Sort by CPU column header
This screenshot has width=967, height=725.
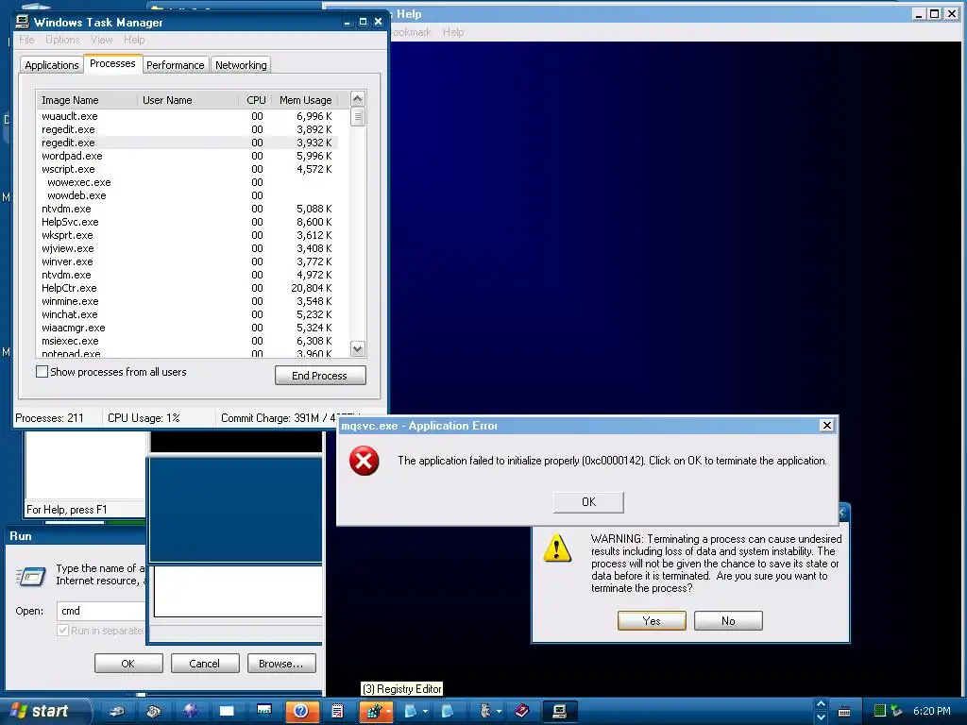pyautogui.click(x=255, y=100)
